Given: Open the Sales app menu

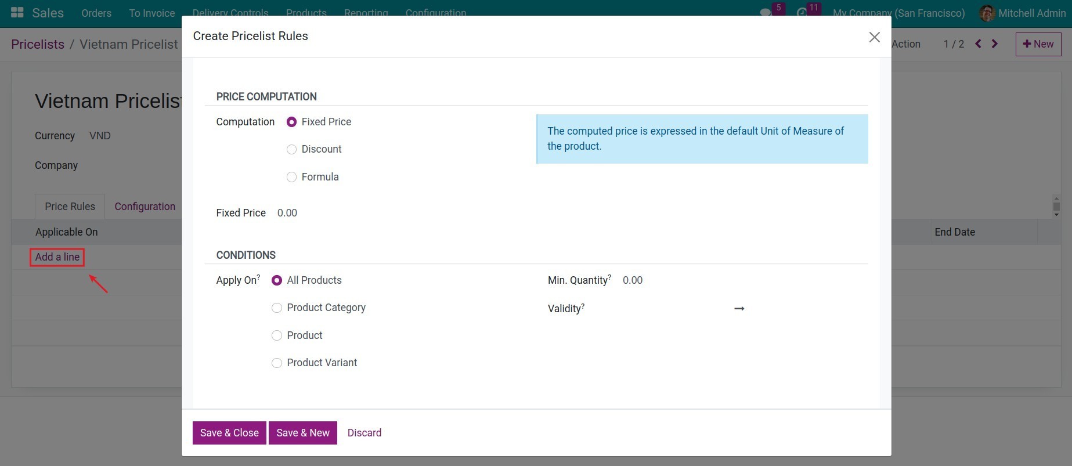Looking at the screenshot, I should pos(48,13).
